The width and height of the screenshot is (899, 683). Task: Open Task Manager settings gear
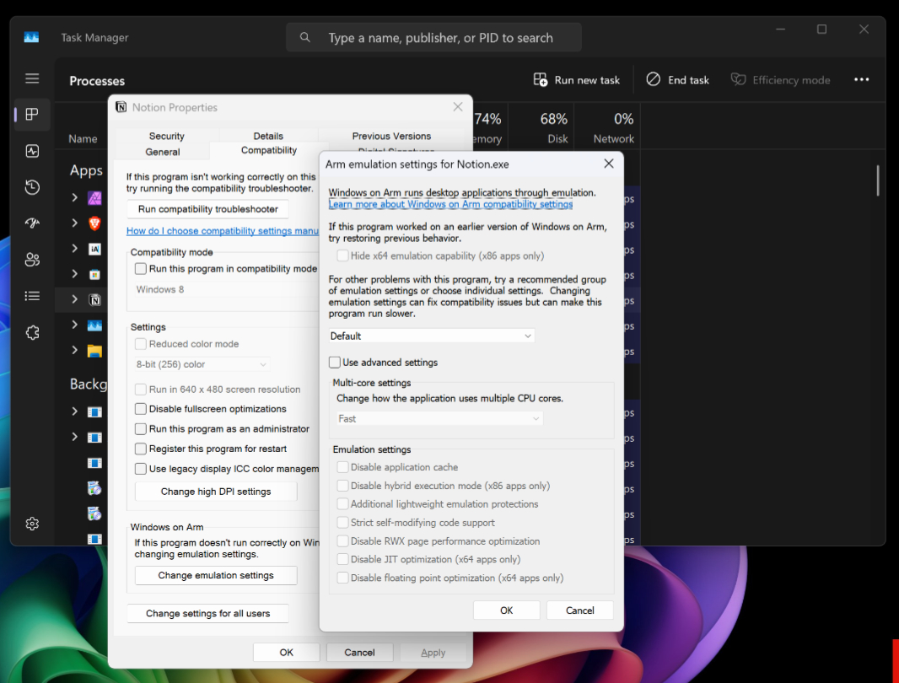tap(32, 524)
